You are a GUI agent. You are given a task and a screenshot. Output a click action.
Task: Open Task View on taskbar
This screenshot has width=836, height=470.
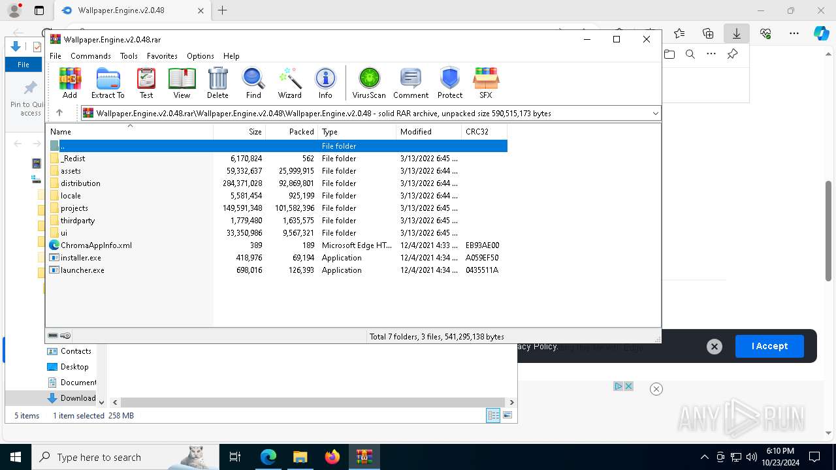point(235,457)
